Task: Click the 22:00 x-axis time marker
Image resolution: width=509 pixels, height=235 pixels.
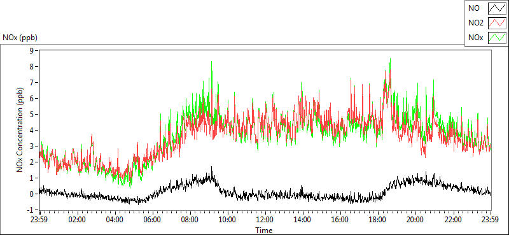Action: coord(453,219)
